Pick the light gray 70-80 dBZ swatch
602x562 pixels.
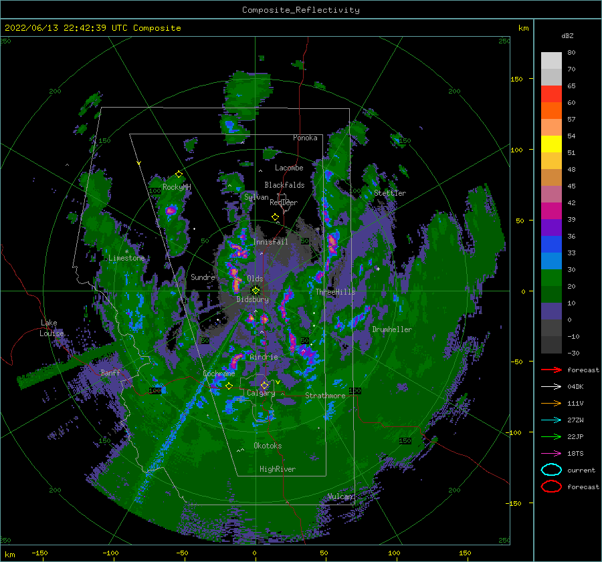pos(551,61)
